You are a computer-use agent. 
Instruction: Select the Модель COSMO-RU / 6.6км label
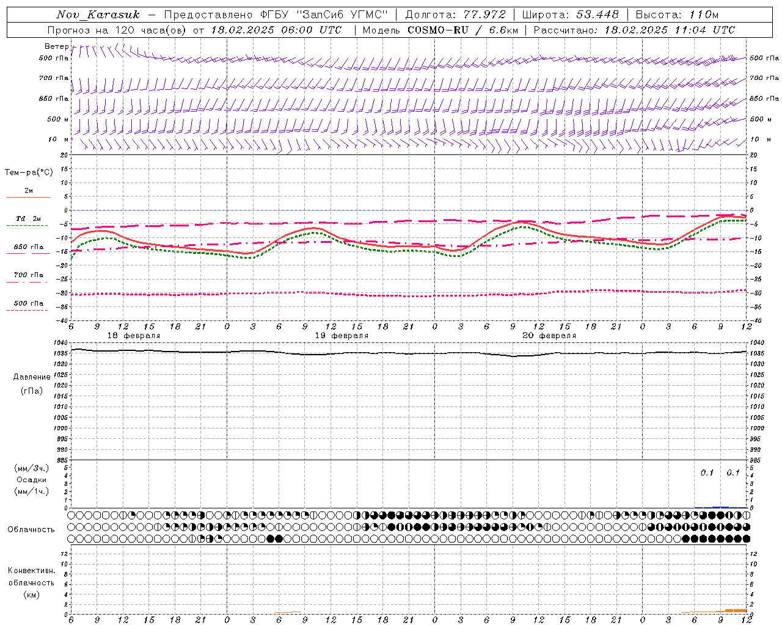440,30
